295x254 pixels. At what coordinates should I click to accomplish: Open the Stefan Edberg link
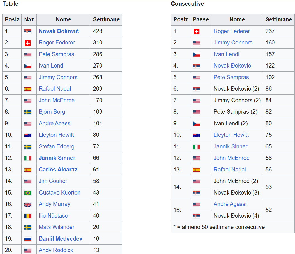(x=57, y=146)
